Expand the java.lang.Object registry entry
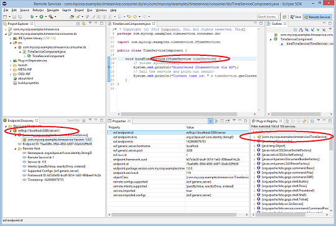The image size is (336, 226). point(254,146)
